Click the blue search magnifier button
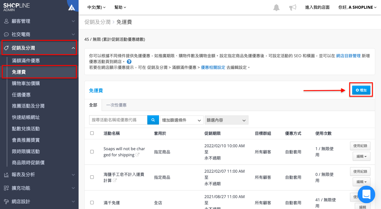381x209 pixels. pyautogui.click(x=153, y=120)
